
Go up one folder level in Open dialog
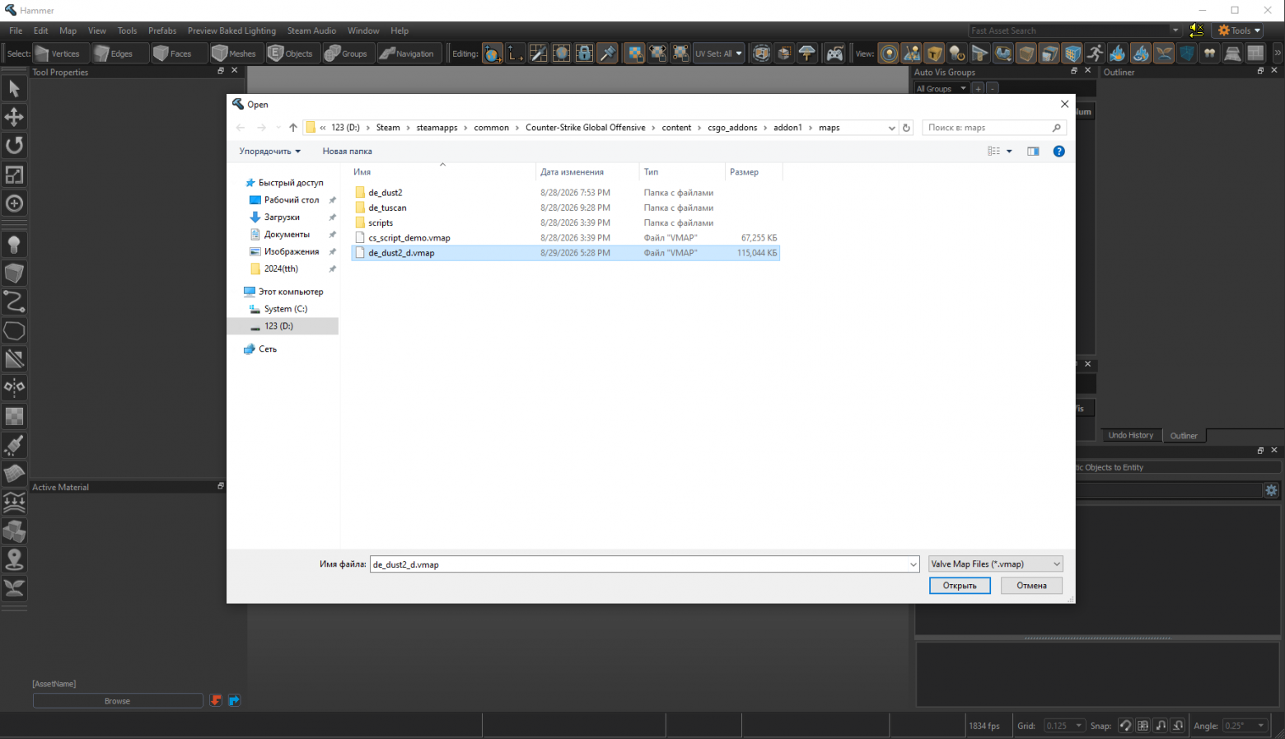[293, 128]
